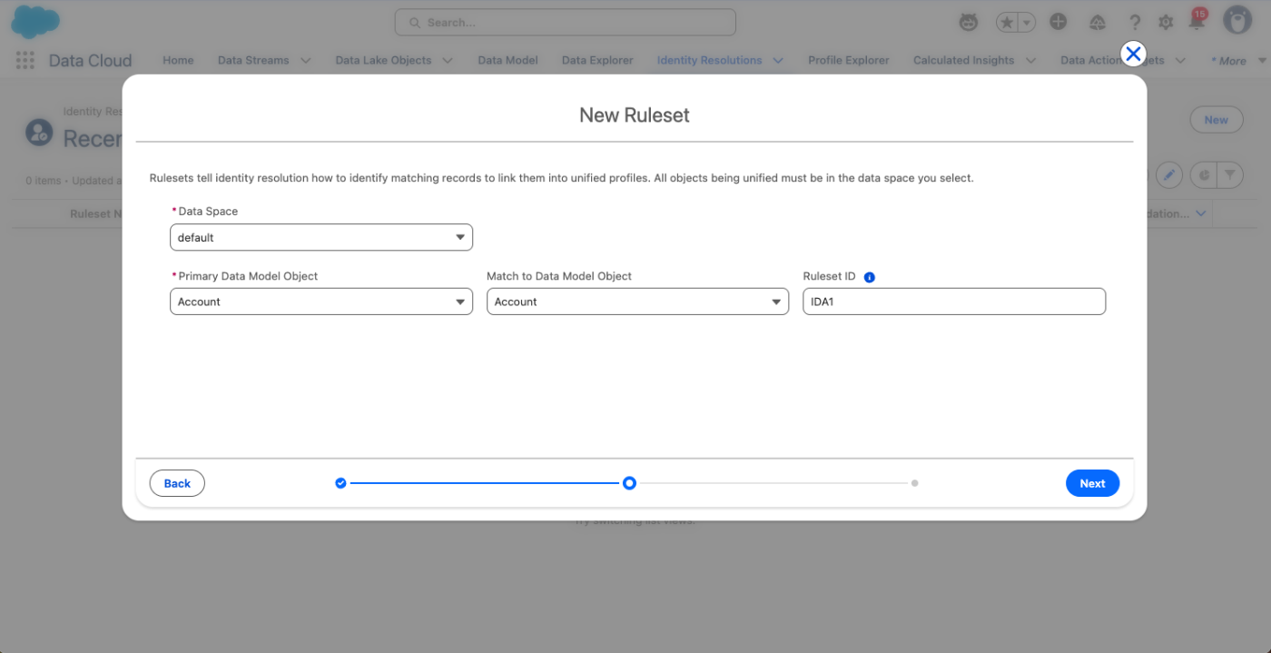Click the Favorites star icon
1271x653 pixels.
pos(1006,22)
